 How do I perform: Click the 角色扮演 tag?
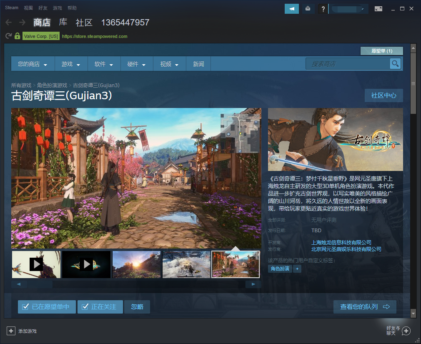[280, 269]
